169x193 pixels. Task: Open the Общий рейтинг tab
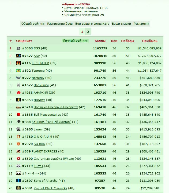[33, 24]
